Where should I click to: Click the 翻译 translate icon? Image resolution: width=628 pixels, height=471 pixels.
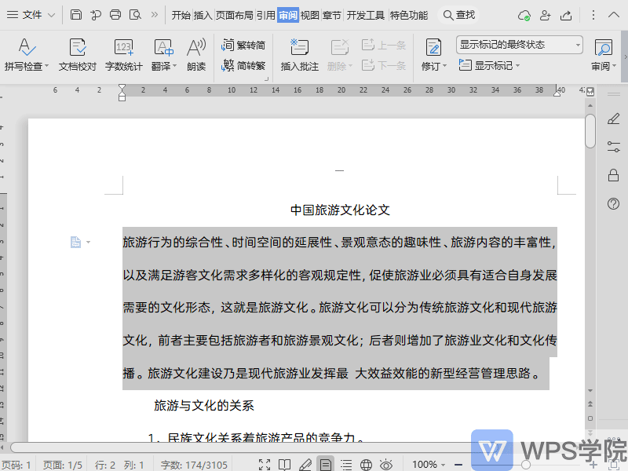point(162,48)
